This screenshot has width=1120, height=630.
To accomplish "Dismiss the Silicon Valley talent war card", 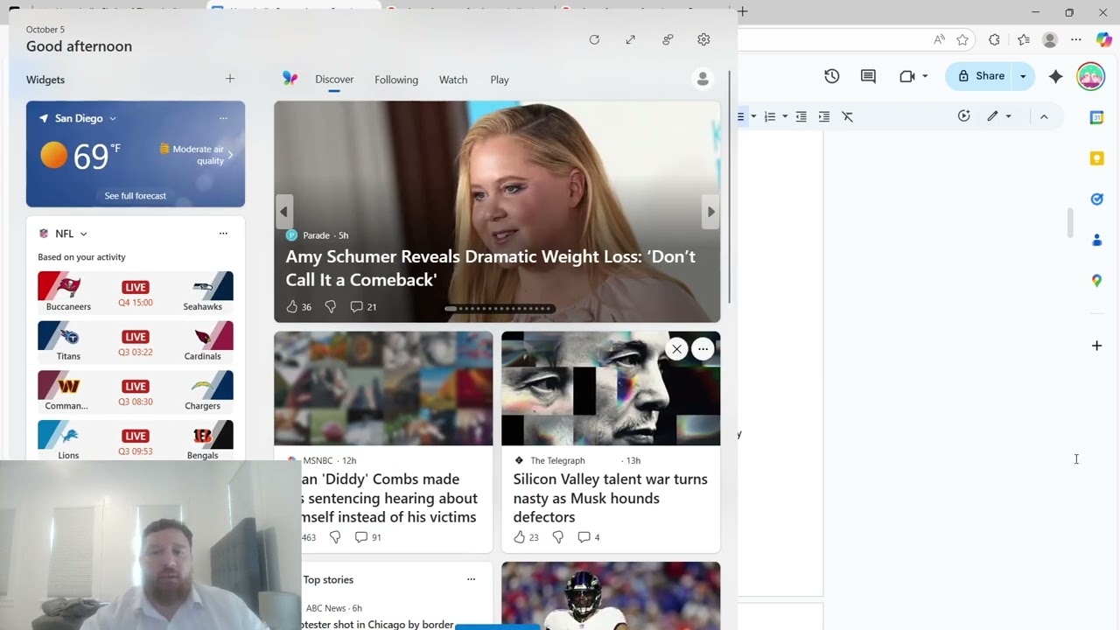I will click(676, 349).
